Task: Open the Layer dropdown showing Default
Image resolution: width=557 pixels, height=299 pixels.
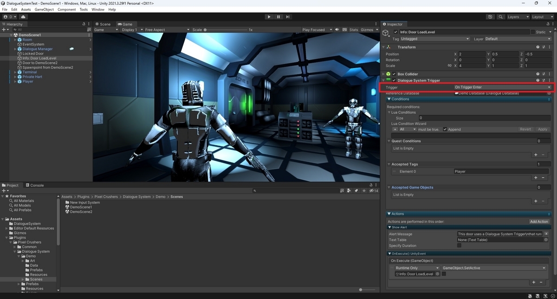Action: pyautogui.click(x=518, y=39)
